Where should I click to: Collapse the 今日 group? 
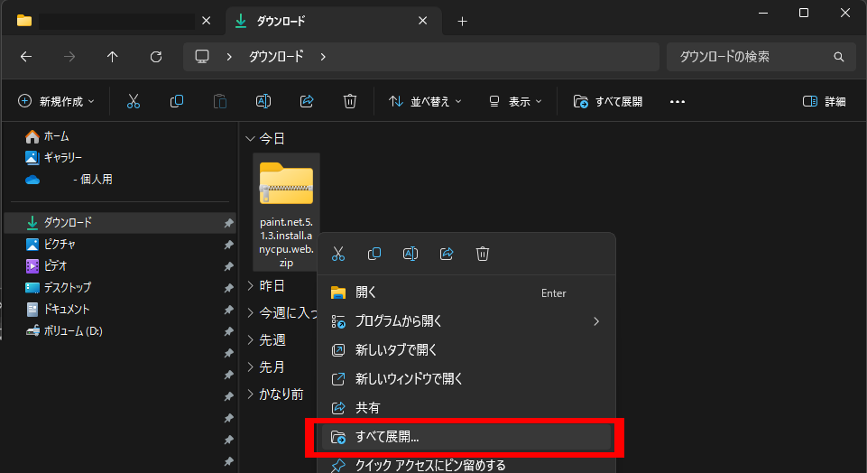[250, 139]
